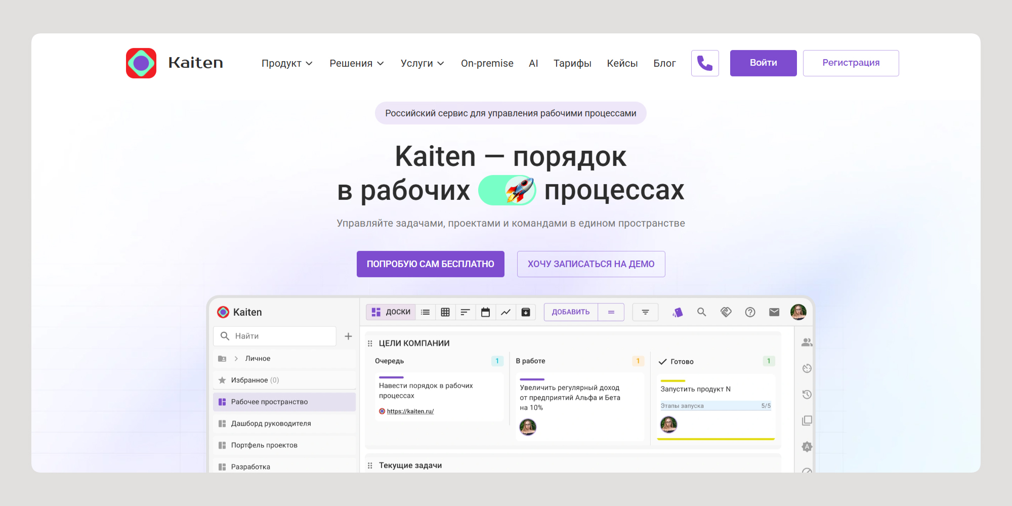Select the Доски view tab

[391, 312]
